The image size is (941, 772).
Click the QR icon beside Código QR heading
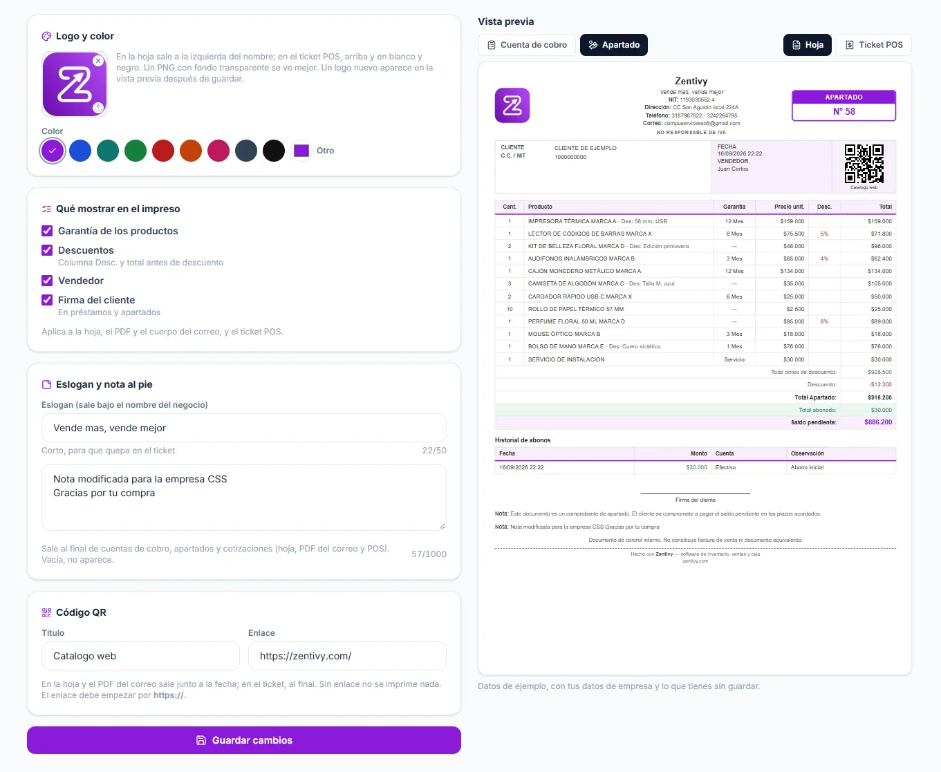click(46, 612)
